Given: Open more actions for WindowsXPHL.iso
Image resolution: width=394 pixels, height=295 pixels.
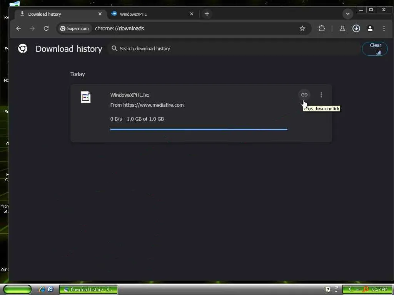Looking at the screenshot, I should 321,95.
